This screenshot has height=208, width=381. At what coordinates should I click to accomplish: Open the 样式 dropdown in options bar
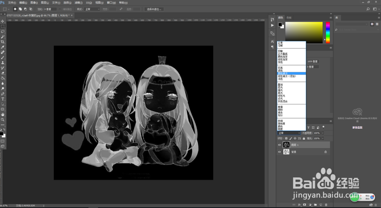pos(92,9)
